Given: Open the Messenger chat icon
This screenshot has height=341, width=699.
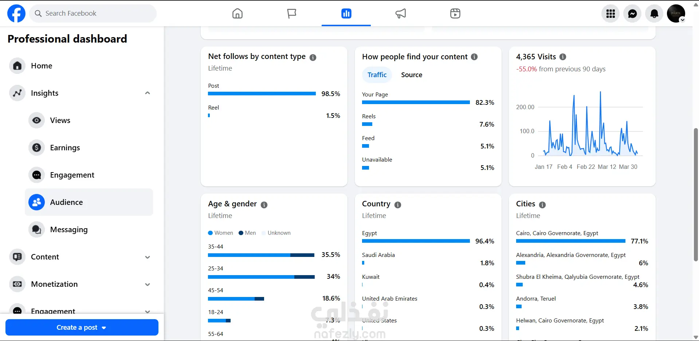Looking at the screenshot, I should (x=632, y=14).
